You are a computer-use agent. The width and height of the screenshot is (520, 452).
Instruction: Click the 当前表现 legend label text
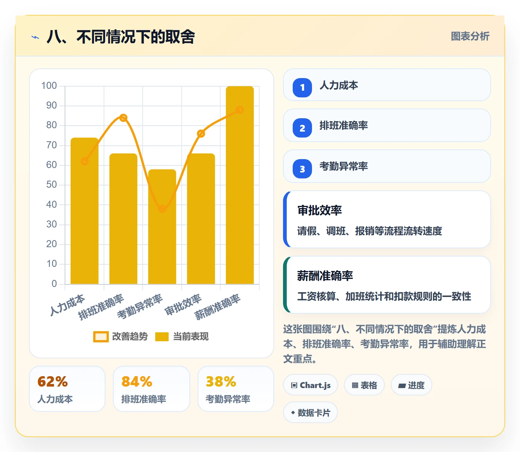[191, 337]
